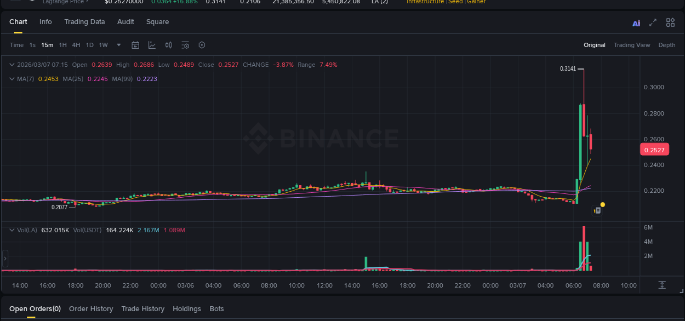Open the Order History tab

pyautogui.click(x=91, y=308)
